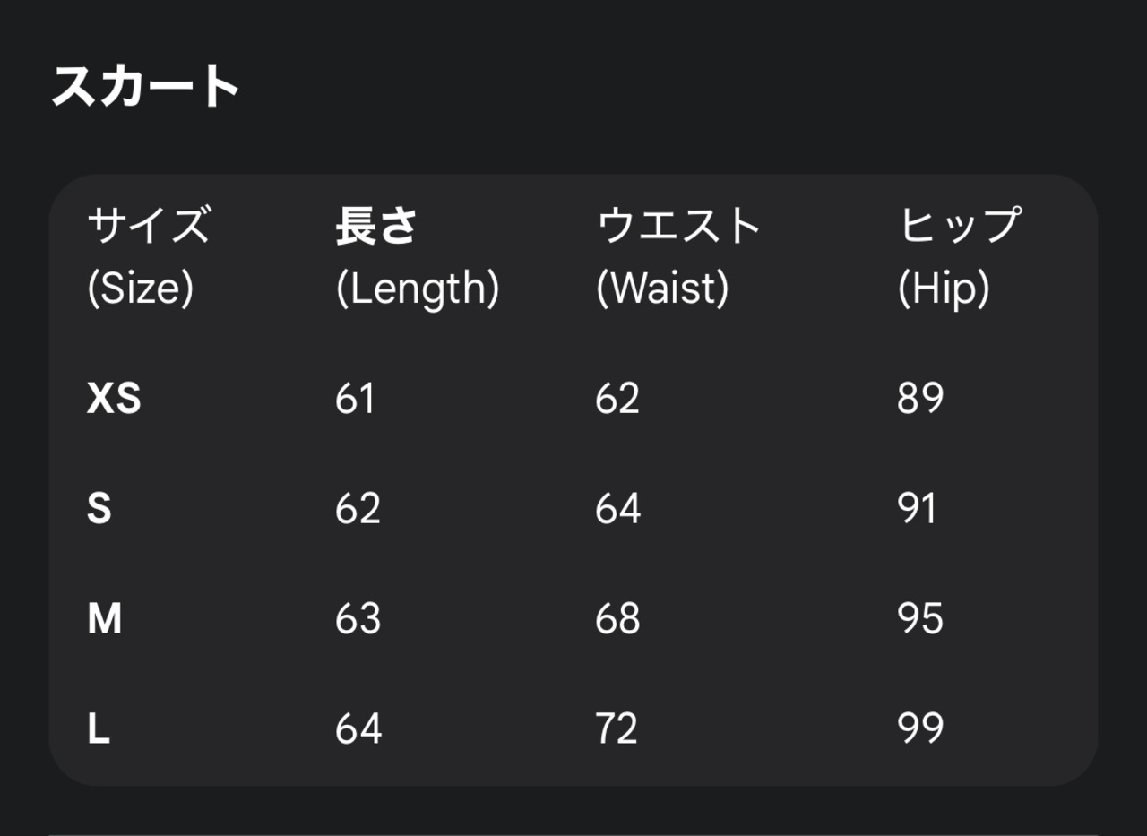
Task: Click the XS waist value 62
Action: [x=617, y=398]
